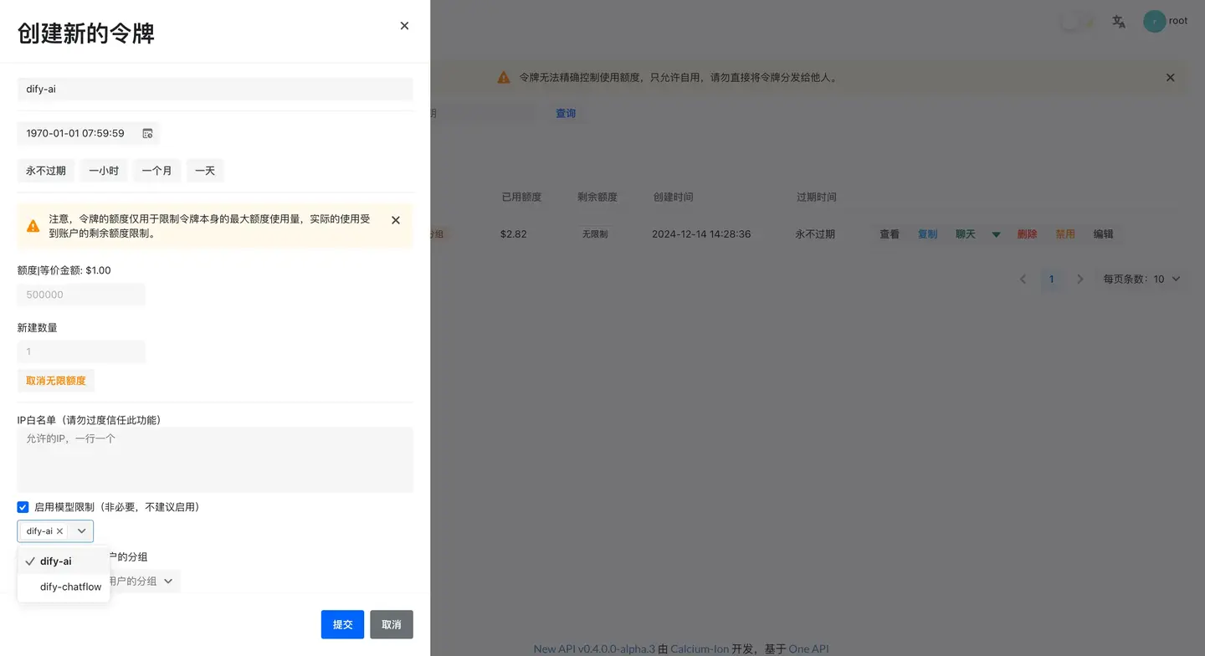Image resolution: width=1205 pixels, height=656 pixels.
Task: Uncheck the 启用模型限制 checkbox
Action: [23, 506]
